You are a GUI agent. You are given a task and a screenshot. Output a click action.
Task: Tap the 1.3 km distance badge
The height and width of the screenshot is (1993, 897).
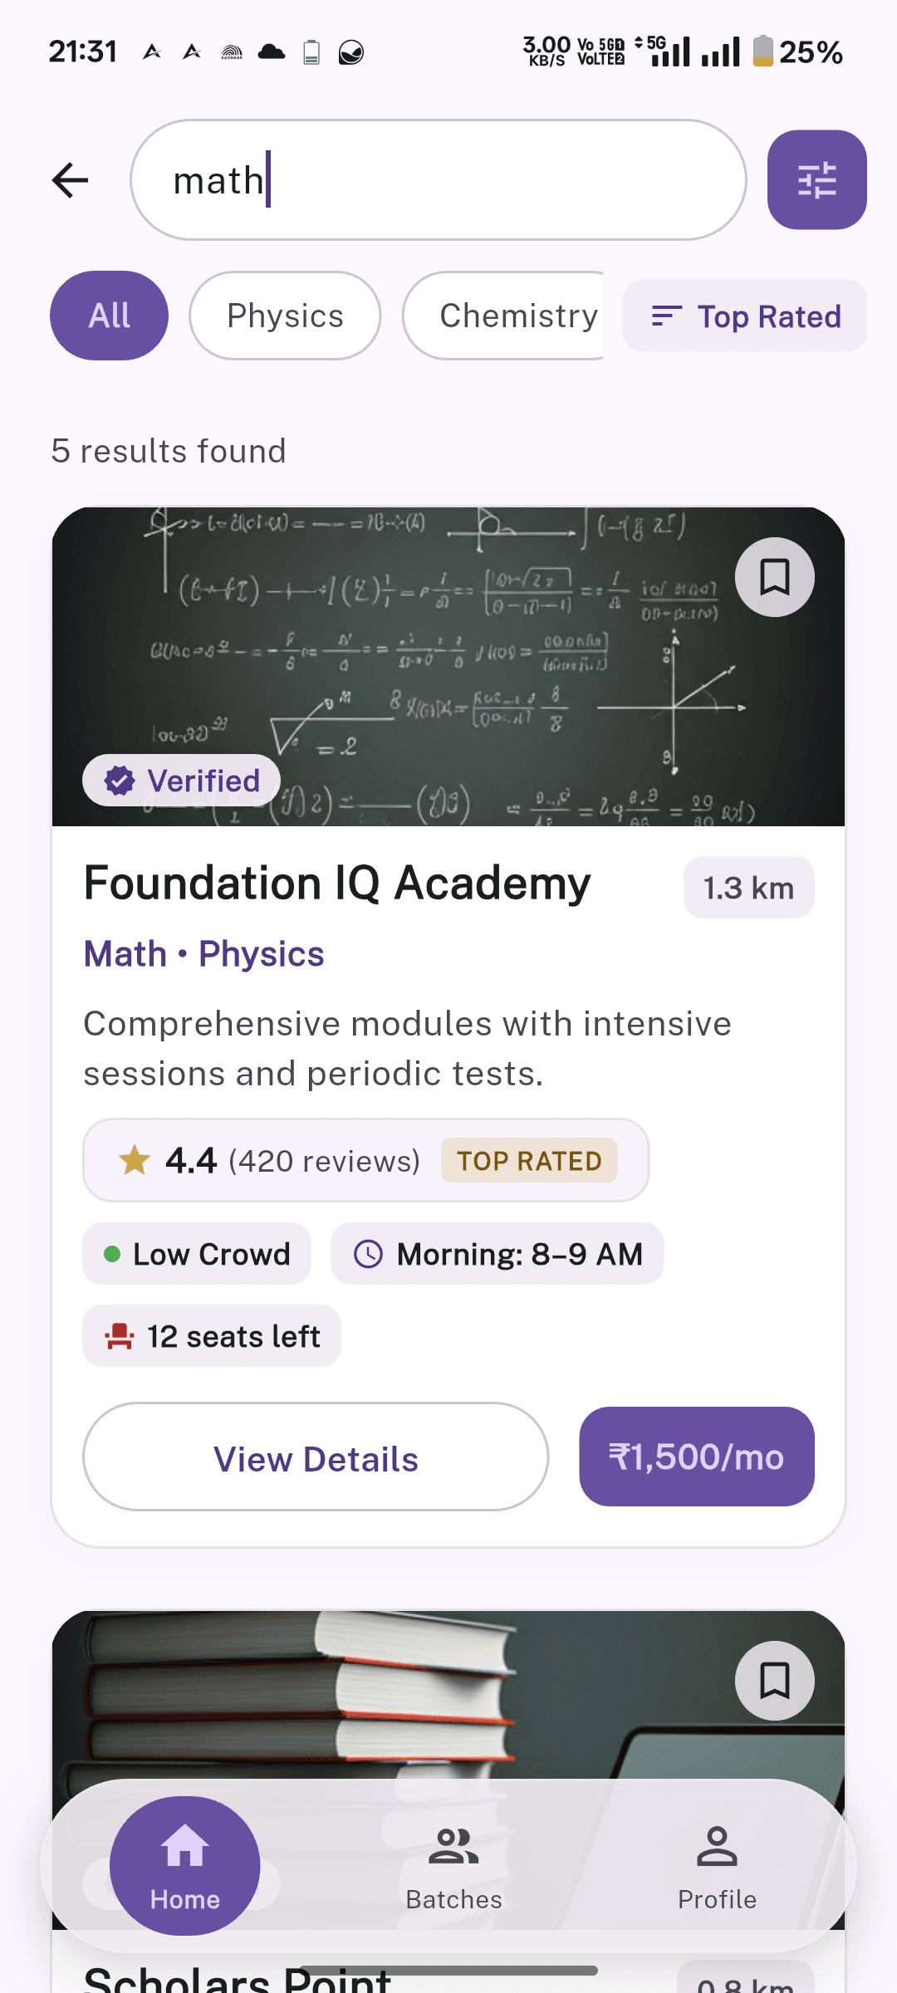coord(748,888)
